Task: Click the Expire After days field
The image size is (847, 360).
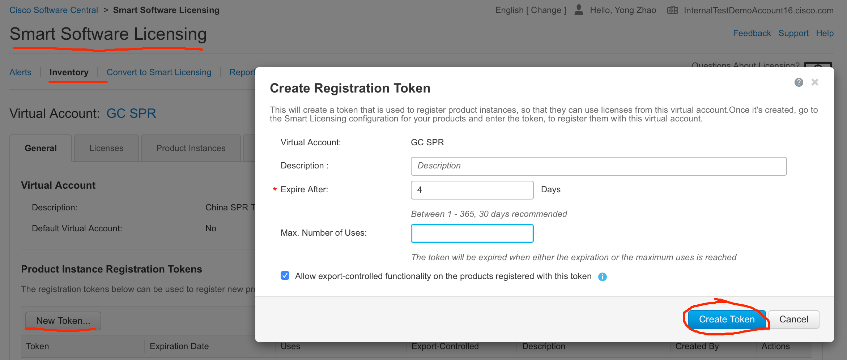Action: [x=472, y=190]
